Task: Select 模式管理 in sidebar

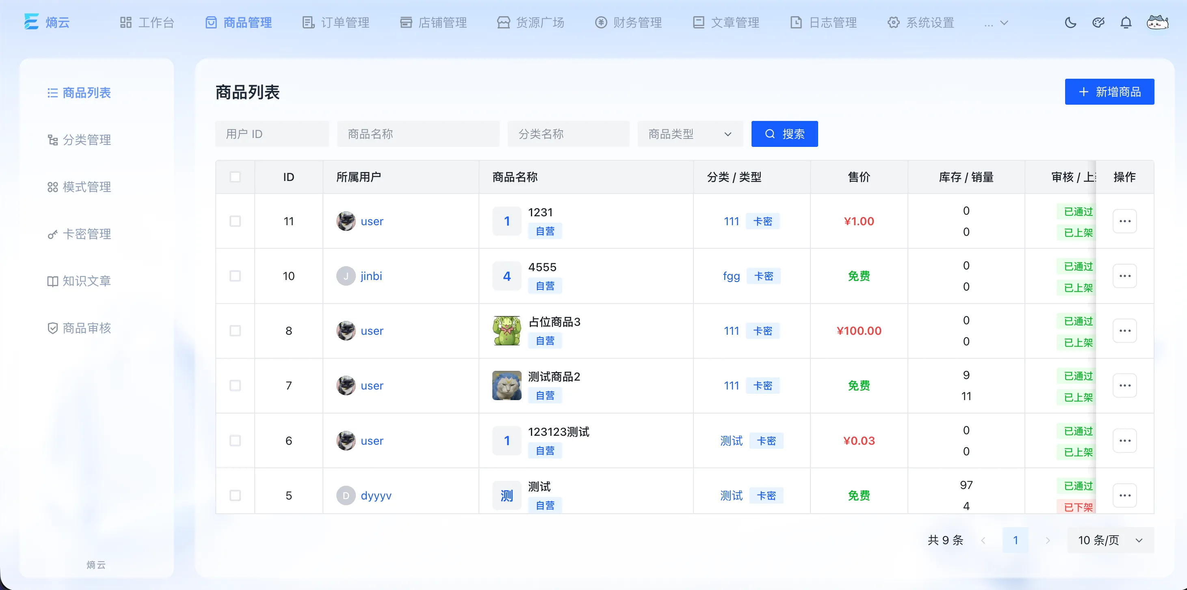Action: [x=79, y=186]
